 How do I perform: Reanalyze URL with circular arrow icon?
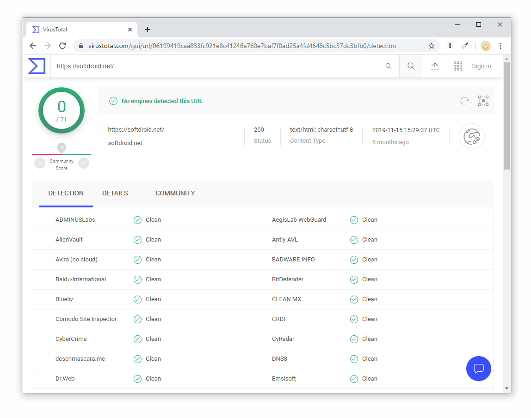464,101
